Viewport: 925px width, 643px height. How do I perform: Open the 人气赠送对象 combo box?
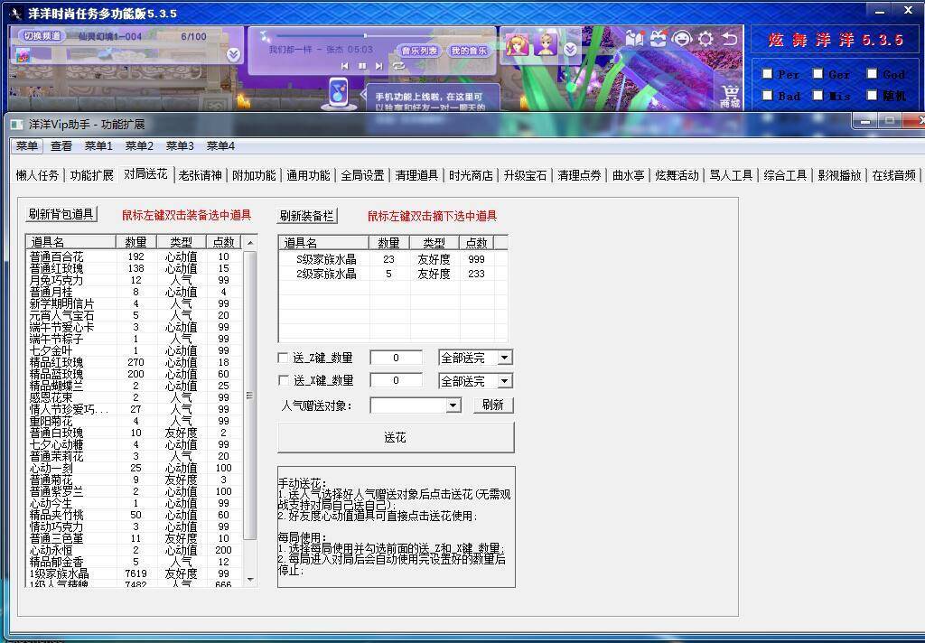pos(415,405)
